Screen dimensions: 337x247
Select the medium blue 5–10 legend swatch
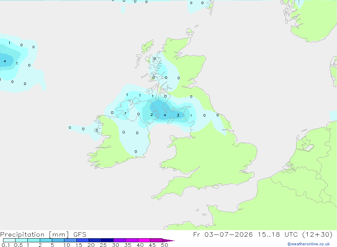tap(58, 240)
